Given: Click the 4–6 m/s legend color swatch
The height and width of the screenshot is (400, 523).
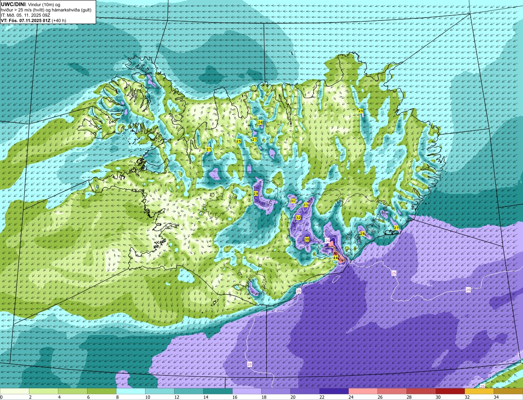Looking at the screenshot, I should pos(73,391).
